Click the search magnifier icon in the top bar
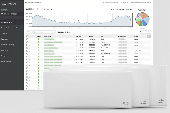 click(x=26, y=3)
